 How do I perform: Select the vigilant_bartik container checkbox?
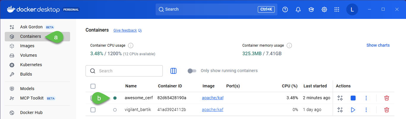point(93,110)
